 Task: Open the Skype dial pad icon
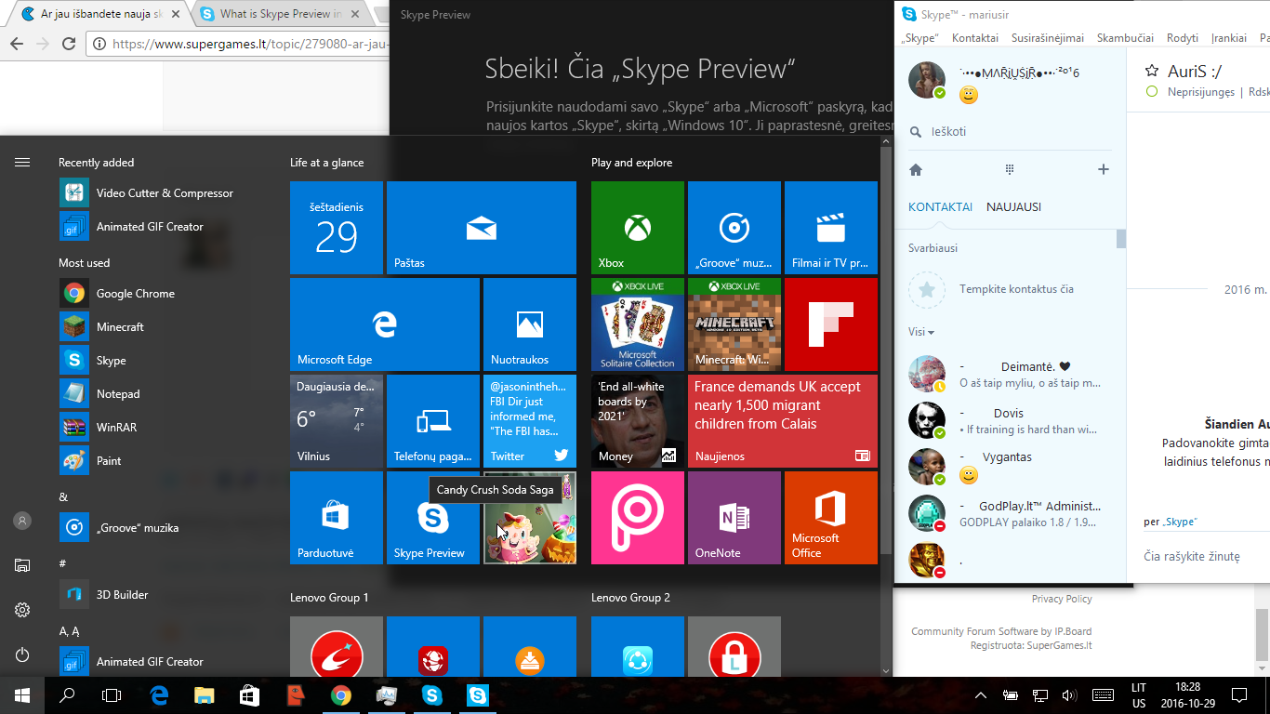coord(1010,169)
